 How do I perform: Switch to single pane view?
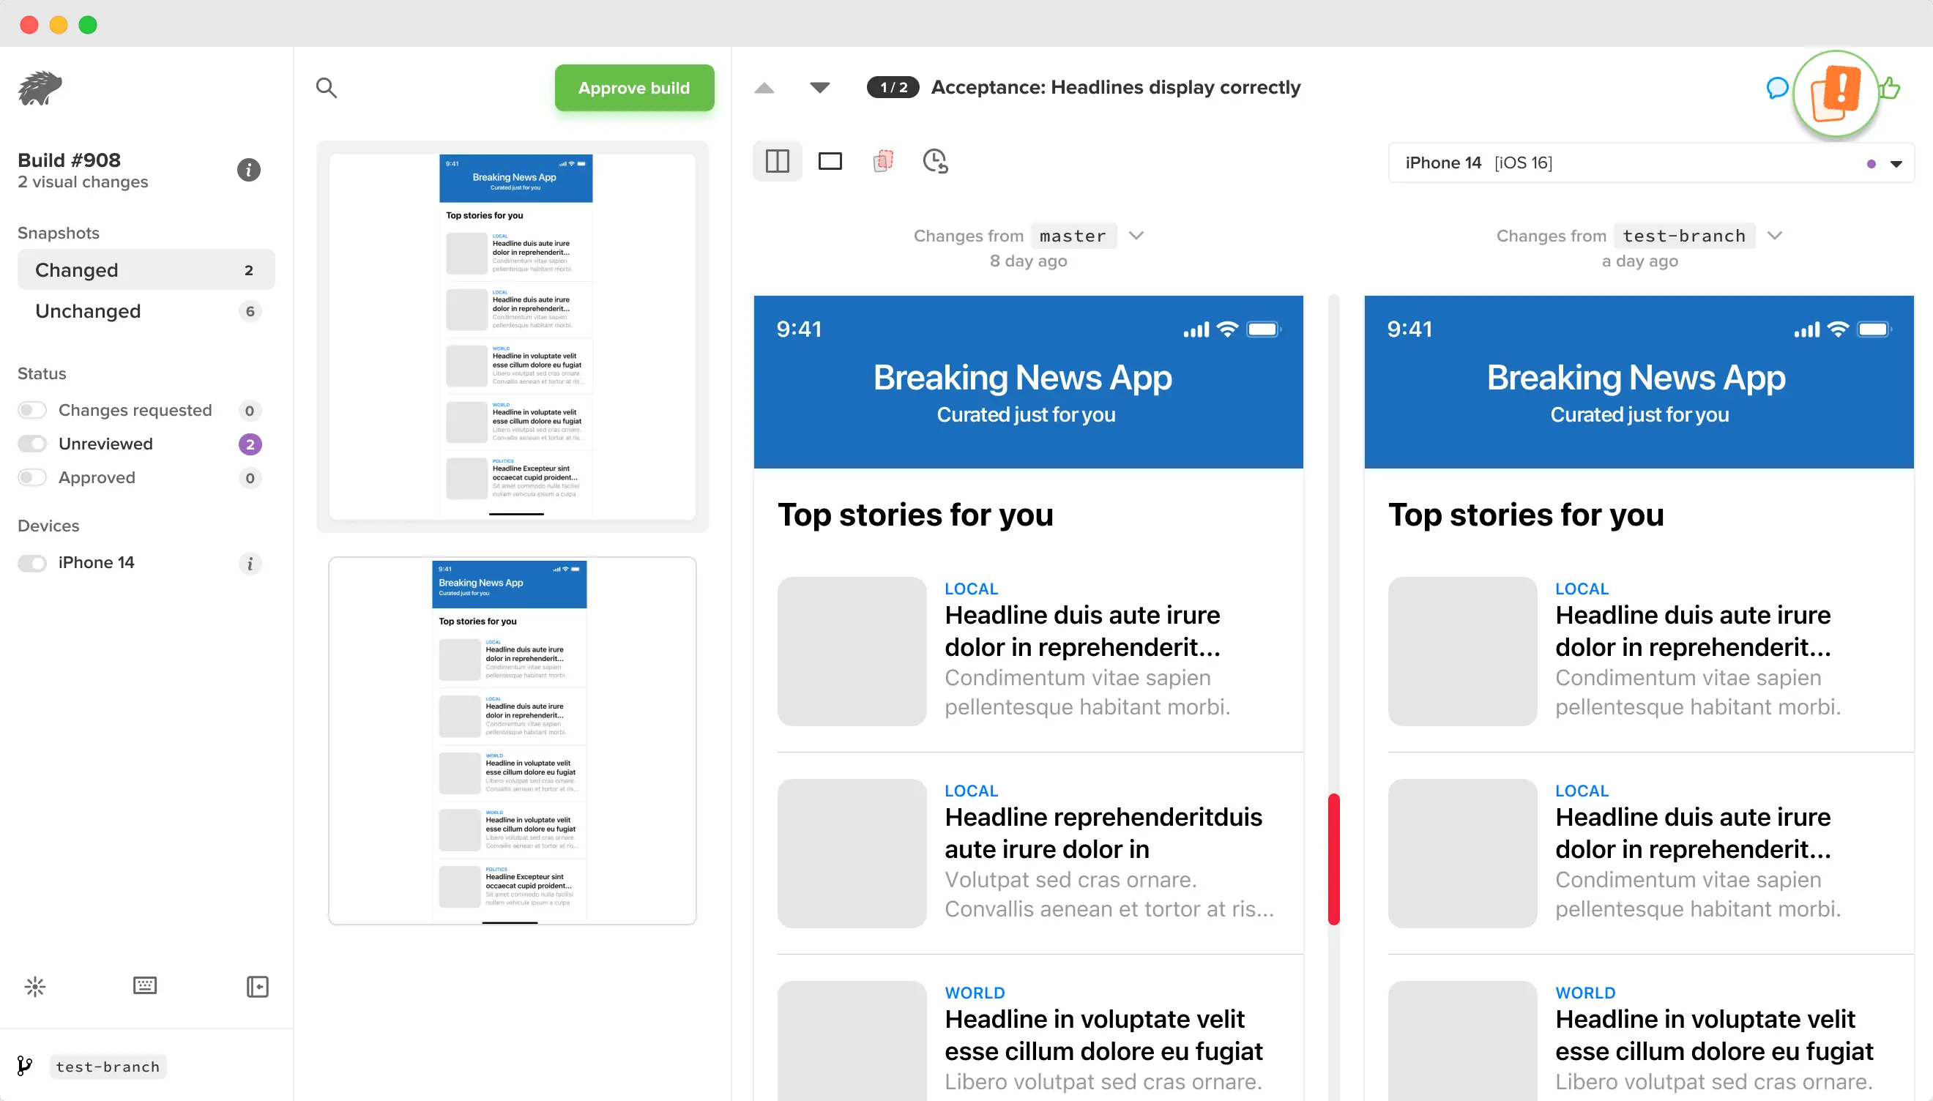[x=830, y=161]
